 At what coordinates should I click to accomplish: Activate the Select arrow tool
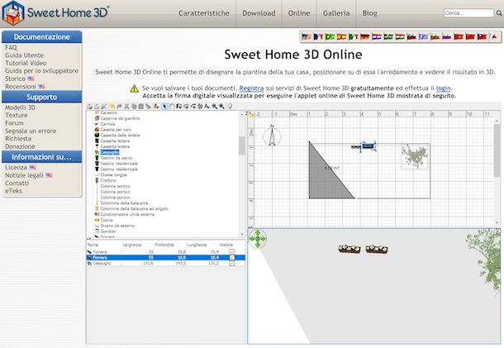(164, 106)
